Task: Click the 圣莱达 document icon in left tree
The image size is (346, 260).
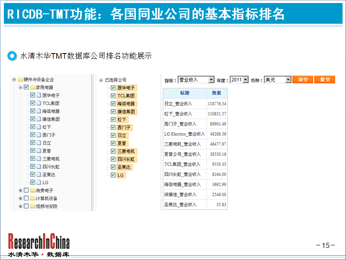Action: pos(39,174)
